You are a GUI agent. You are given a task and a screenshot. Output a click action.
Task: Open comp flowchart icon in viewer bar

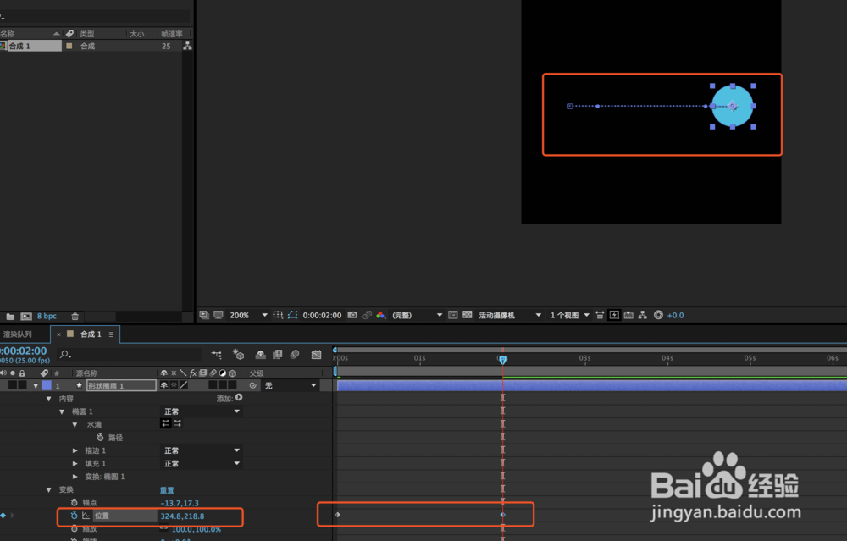[x=642, y=315]
